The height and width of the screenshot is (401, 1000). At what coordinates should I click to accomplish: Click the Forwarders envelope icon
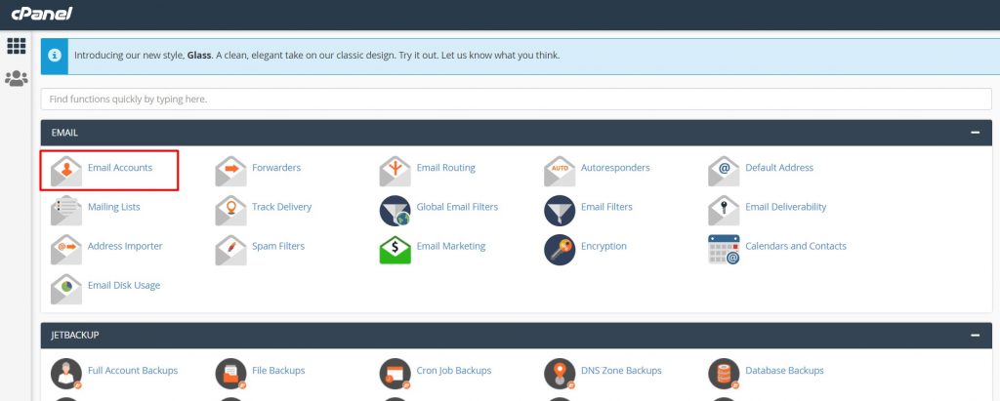231,170
